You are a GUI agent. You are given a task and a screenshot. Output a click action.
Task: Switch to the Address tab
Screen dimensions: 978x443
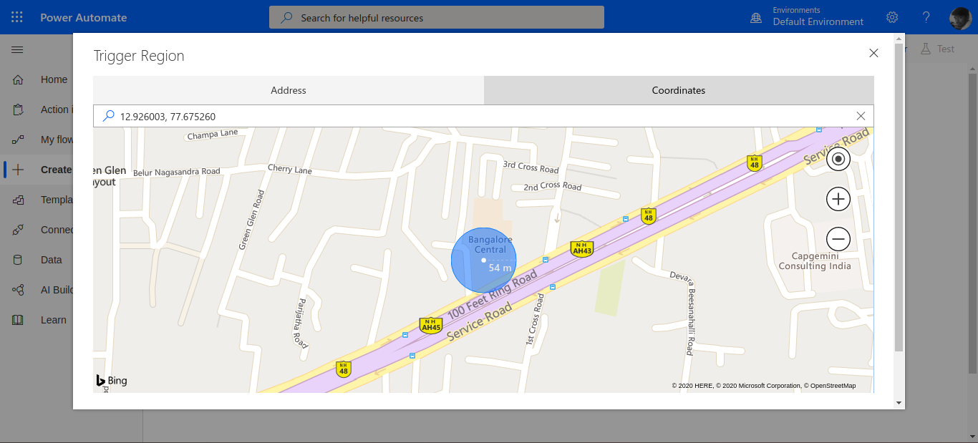[289, 90]
